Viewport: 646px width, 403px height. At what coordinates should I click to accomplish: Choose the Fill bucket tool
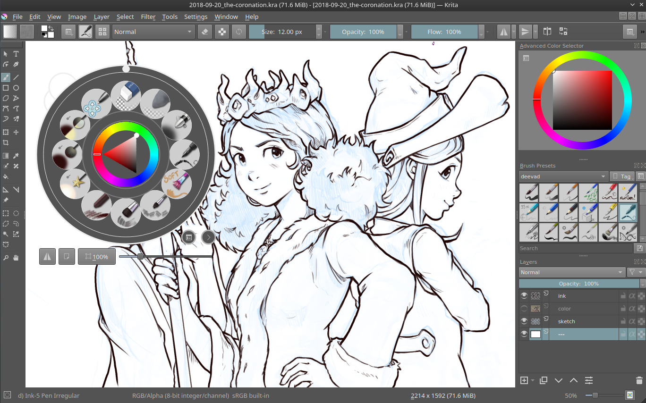pos(6,176)
